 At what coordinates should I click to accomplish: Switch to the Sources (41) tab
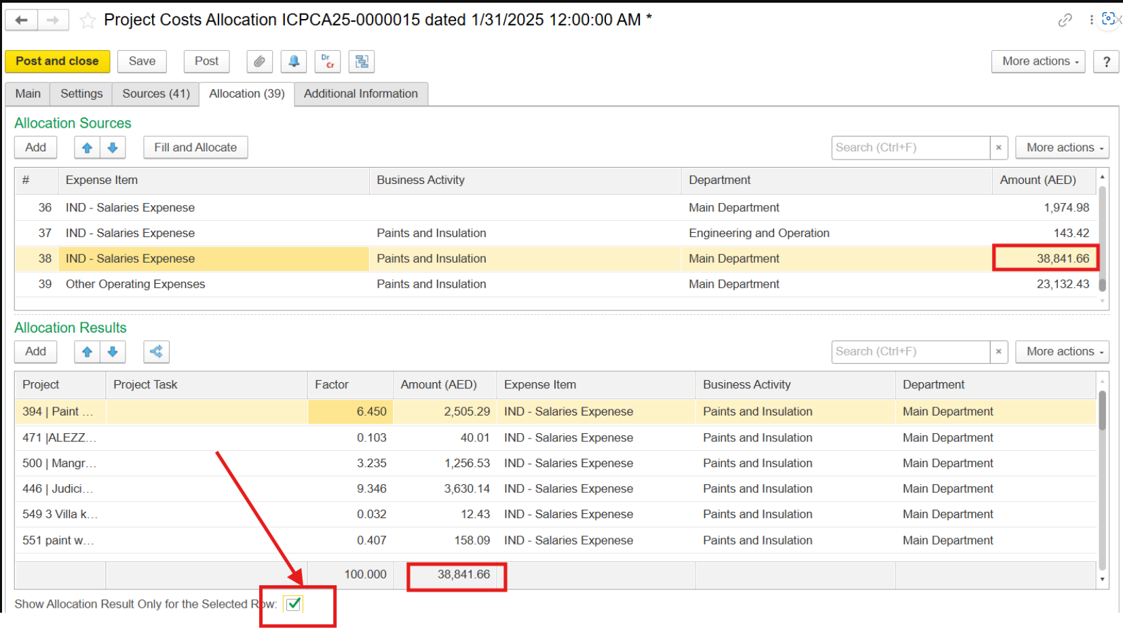[x=155, y=94]
